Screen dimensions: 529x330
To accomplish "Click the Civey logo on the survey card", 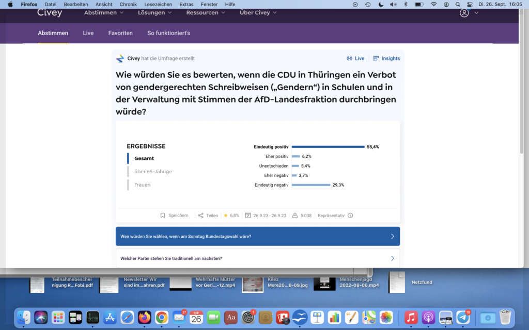I will tap(120, 59).
